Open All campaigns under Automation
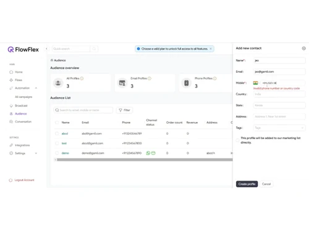The width and height of the screenshot is (309, 231). coord(23,97)
